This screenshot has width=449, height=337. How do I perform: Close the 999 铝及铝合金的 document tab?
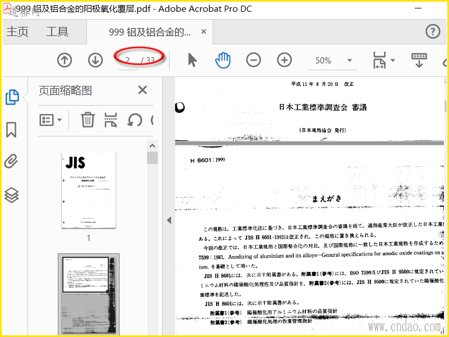point(204,31)
